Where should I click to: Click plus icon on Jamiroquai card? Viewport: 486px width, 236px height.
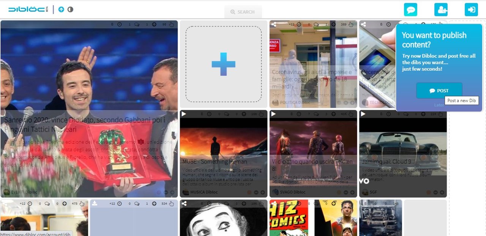pos(442,192)
